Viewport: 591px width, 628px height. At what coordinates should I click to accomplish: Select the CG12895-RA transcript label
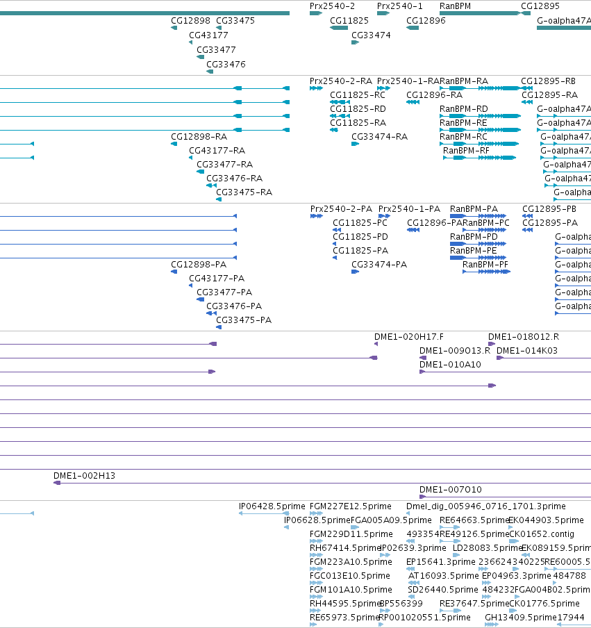click(x=549, y=95)
